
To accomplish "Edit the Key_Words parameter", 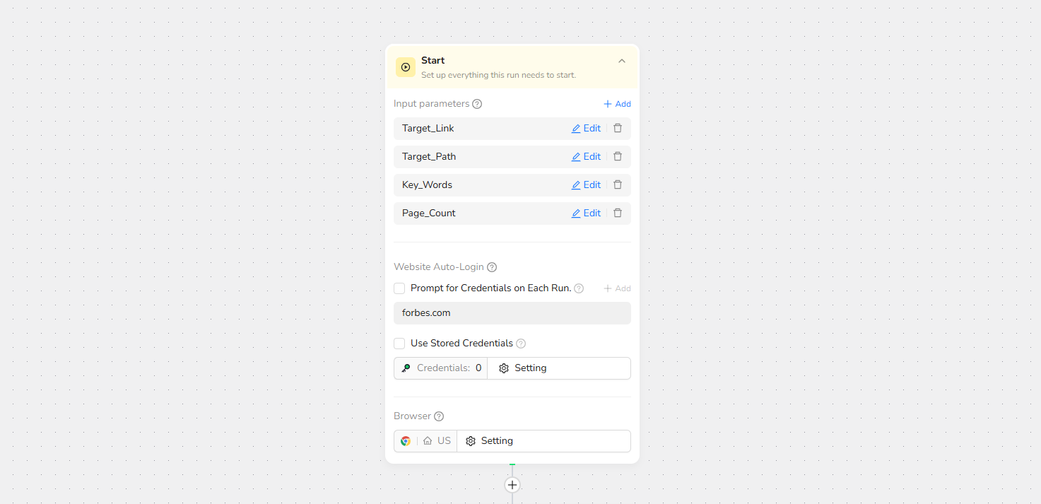I will 586,185.
